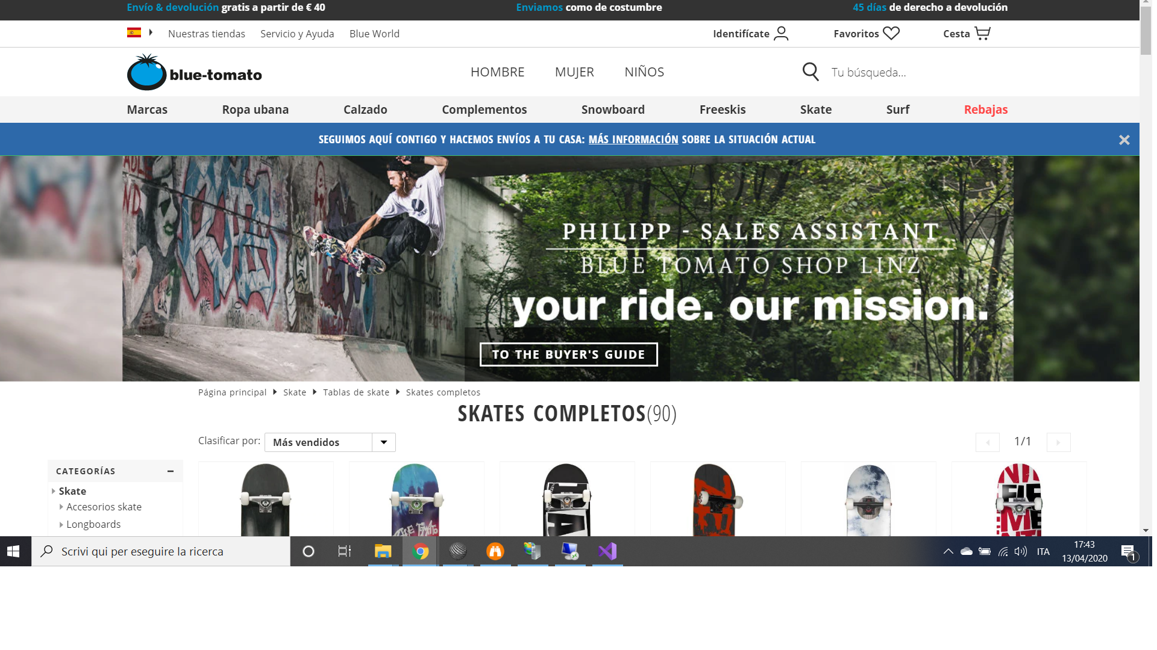Open the volume speaker tray icon
This screenshot has height=650, width=1157.
click(x=1021, y=551)
